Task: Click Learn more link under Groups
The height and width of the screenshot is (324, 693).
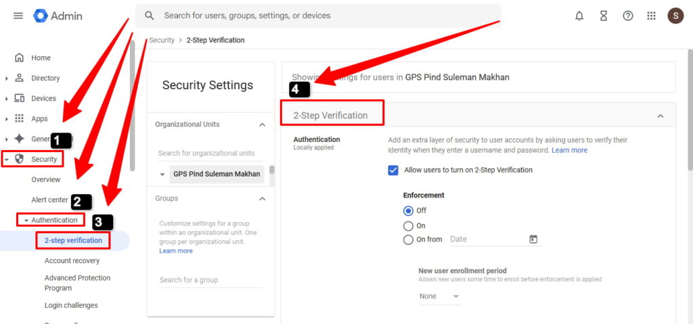Action: [x=176, y=251]
